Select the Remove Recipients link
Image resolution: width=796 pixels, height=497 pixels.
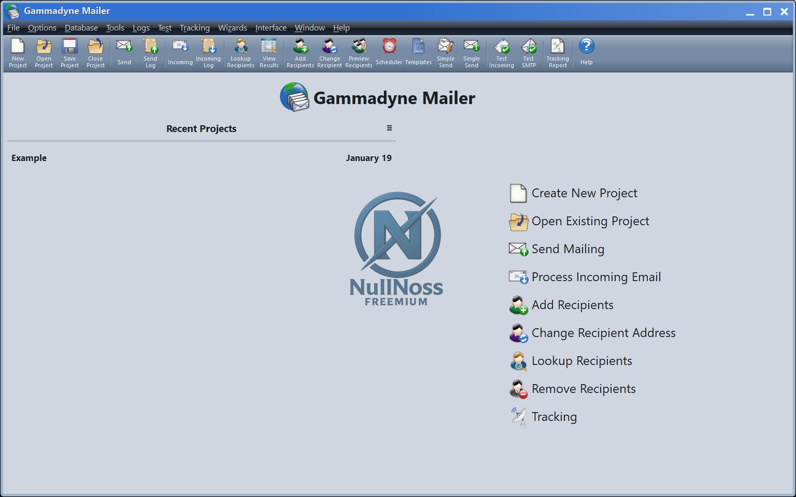pyautogui.click(x=584, y=389)
